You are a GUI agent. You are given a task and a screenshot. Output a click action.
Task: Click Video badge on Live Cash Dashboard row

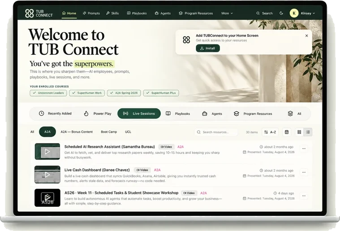point(142,170)
